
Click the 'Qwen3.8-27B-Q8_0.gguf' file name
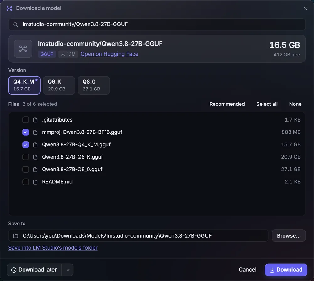(x=72, y=170)
